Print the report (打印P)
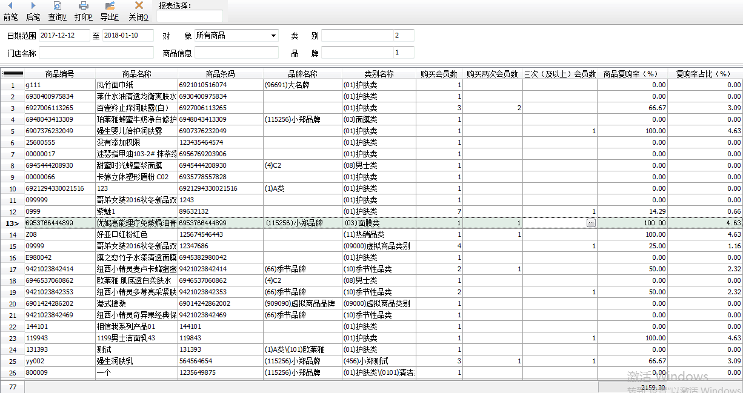The height and width of the screenshot is (393, 743). (x=83, y=11)
